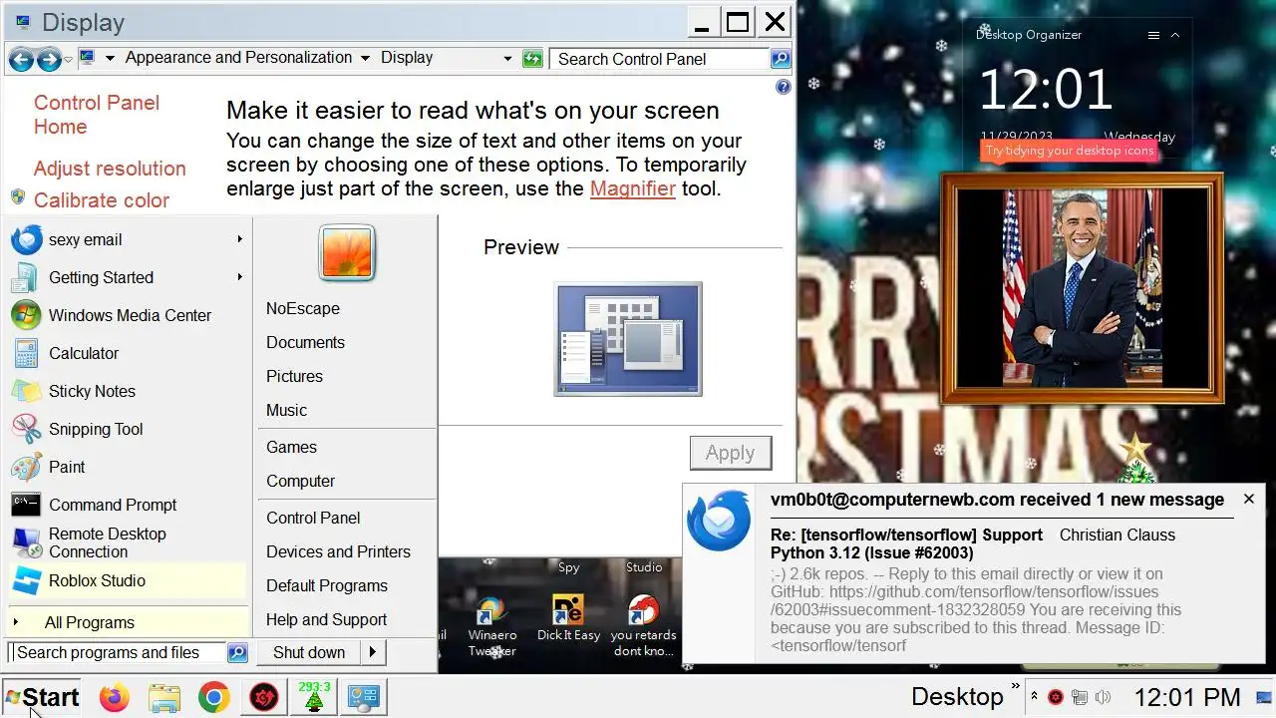Launch Roblox Studio
The height and width of the screenshot is (718, 1276).
tap(127, 580)
